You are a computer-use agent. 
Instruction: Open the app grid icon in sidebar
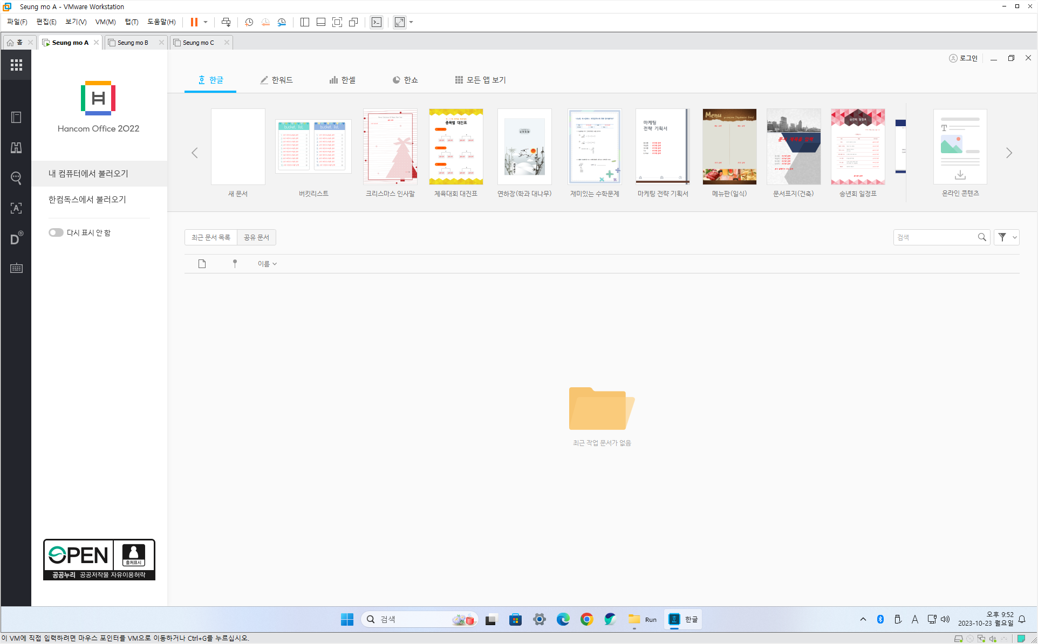16,65
